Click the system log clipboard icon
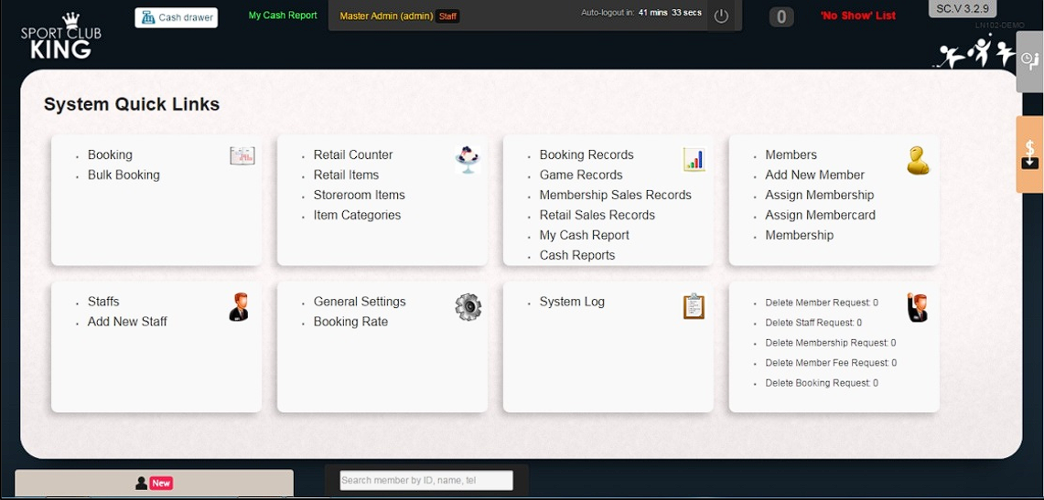The height and width of the screenshot is (500, 1044). (694, 306)
